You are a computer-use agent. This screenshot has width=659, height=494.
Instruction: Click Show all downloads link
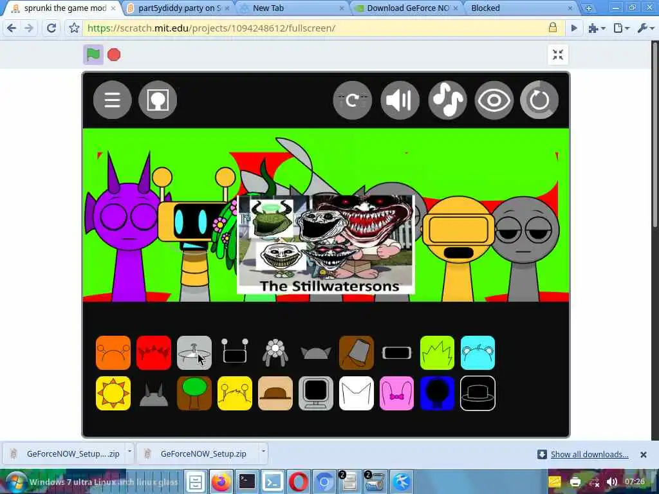pyautogui.click(x=589, y=454)
